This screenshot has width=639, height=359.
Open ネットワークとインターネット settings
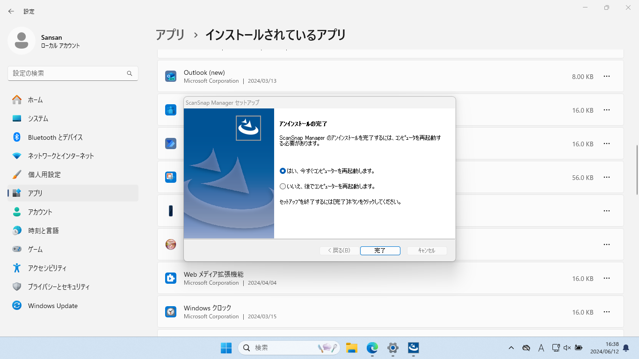[73, 156]
